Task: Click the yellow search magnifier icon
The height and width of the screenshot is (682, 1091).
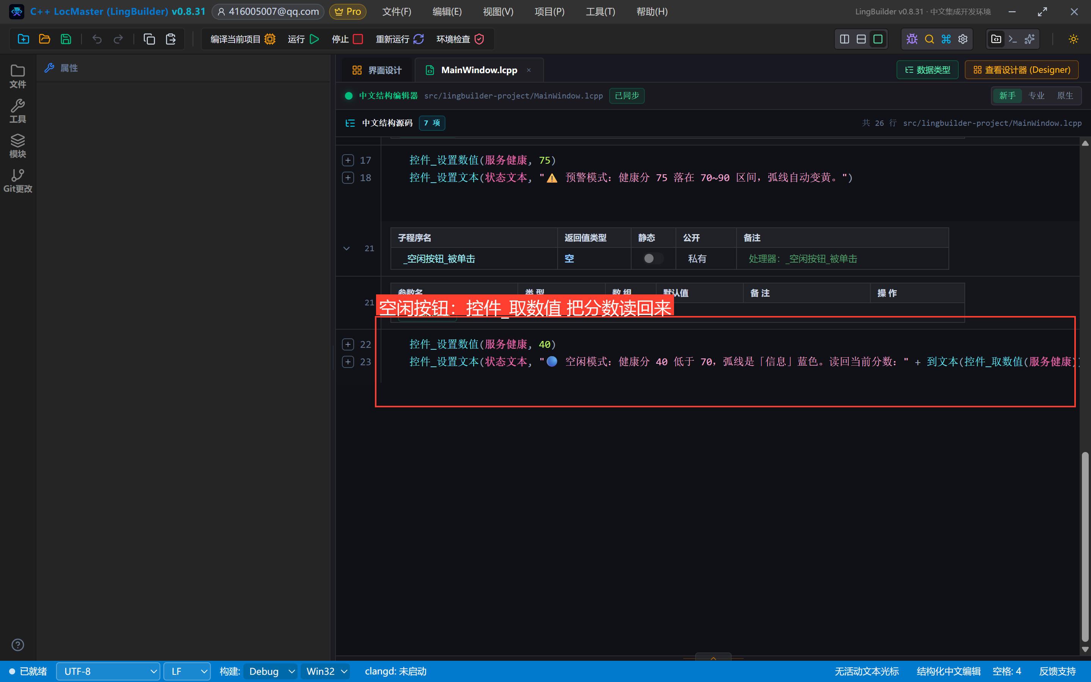Action: (929, 39)
